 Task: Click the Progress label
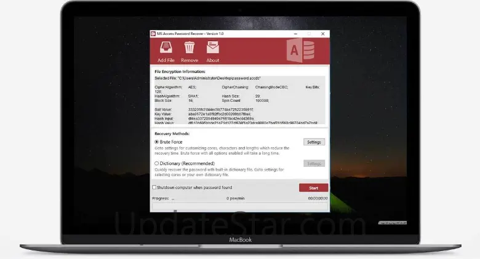pos(161,198)
